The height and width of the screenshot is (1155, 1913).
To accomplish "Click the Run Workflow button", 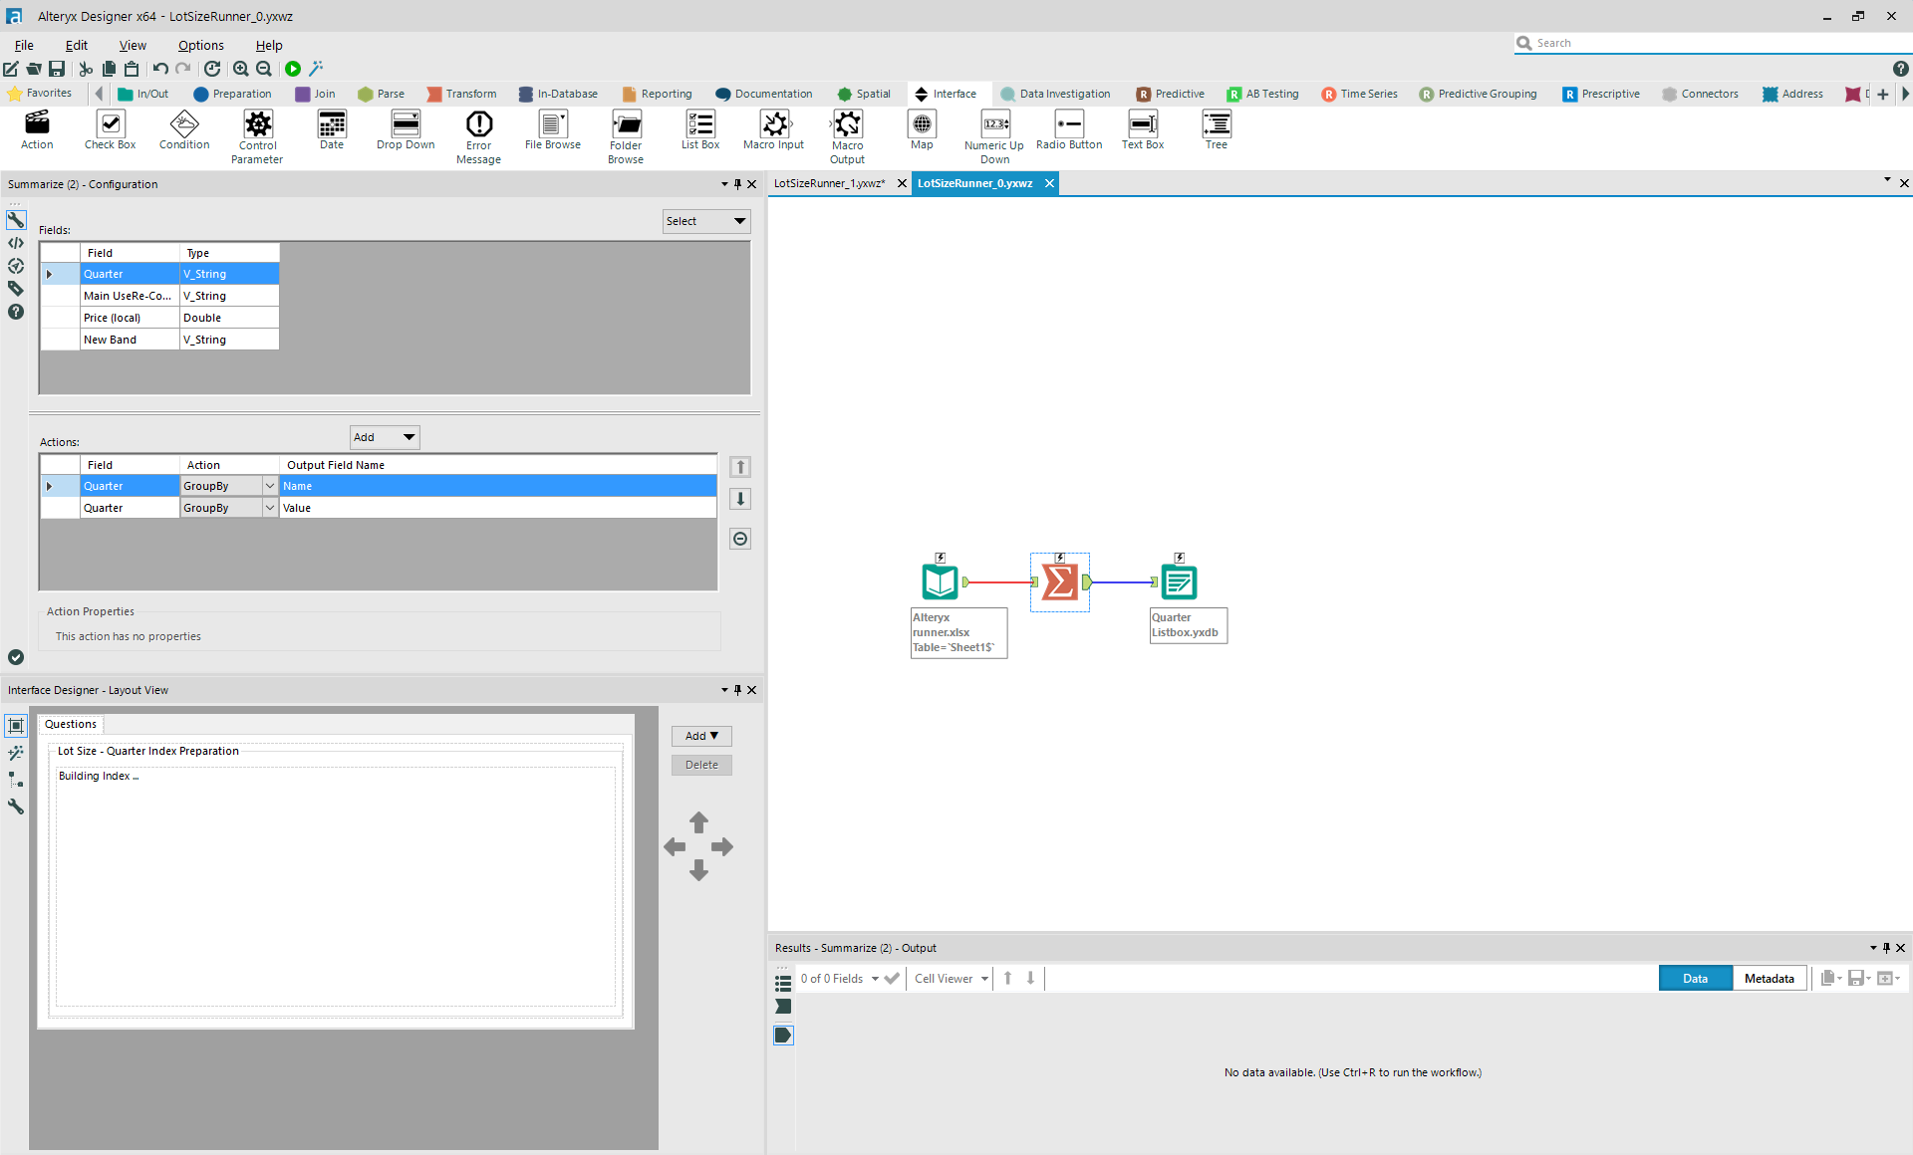I will pyautogui.click(x=293, y=69).
